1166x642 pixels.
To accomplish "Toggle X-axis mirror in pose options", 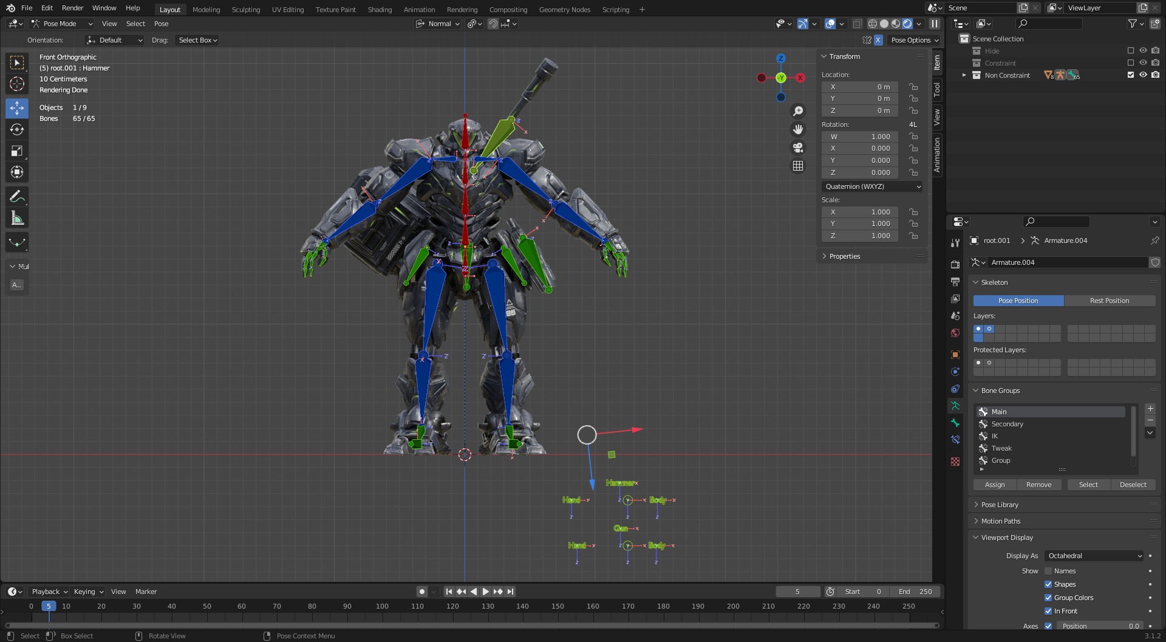I will [x=878, y=40].
